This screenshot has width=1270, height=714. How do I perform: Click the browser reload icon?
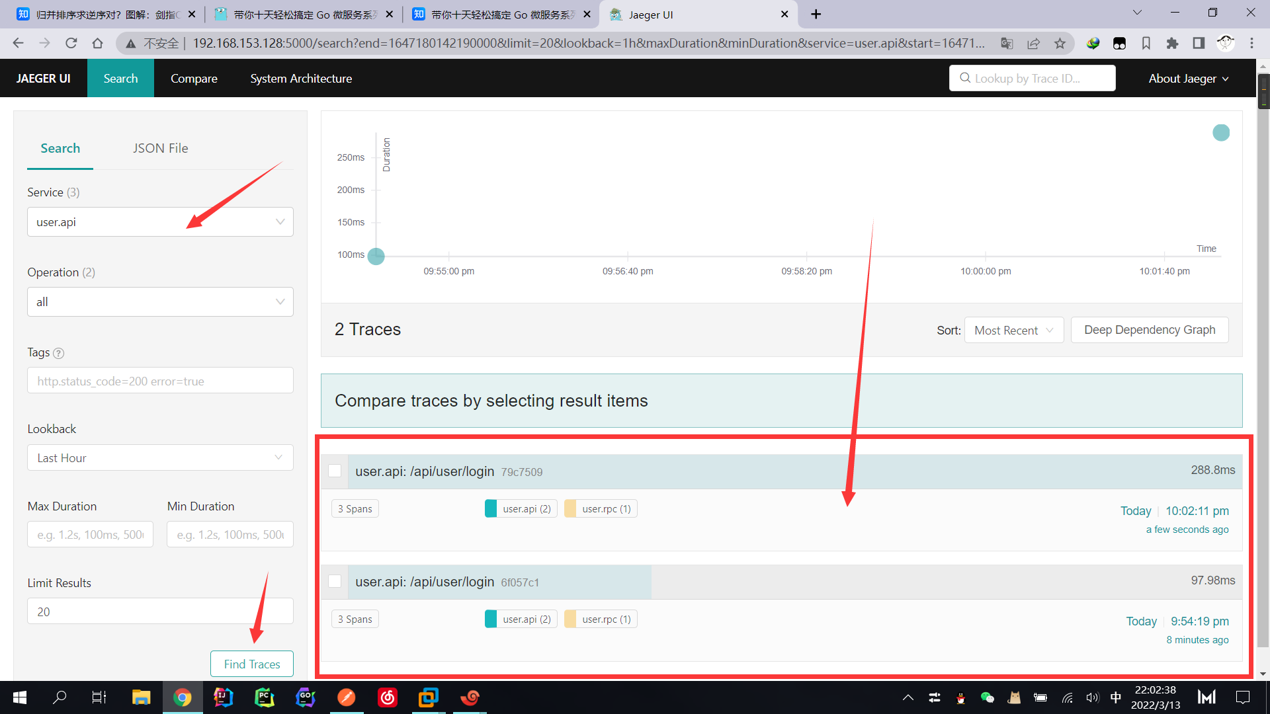coord(71,44)
